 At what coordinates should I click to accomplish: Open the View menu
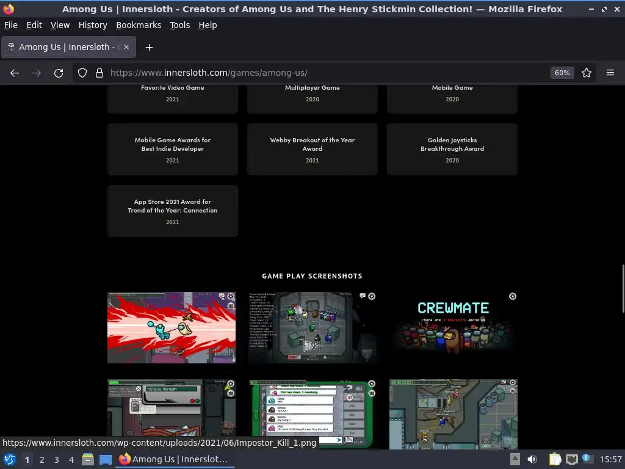(x=60, y=25)
